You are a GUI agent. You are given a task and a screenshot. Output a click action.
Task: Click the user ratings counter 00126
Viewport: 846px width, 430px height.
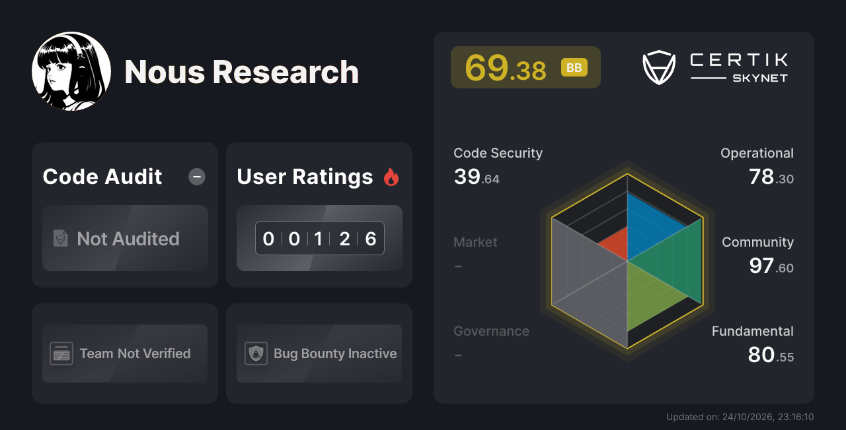pyautogui.click(x=320, y=238)
